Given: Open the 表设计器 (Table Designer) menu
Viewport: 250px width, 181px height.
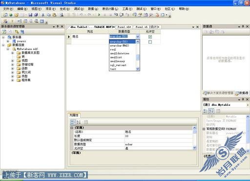Looking at the screenshot, I should pos(110,9).
